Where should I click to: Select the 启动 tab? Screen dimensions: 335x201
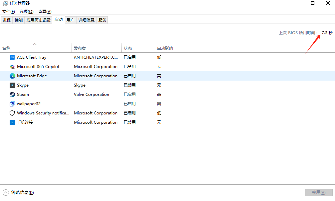click(x=59, y=20)
